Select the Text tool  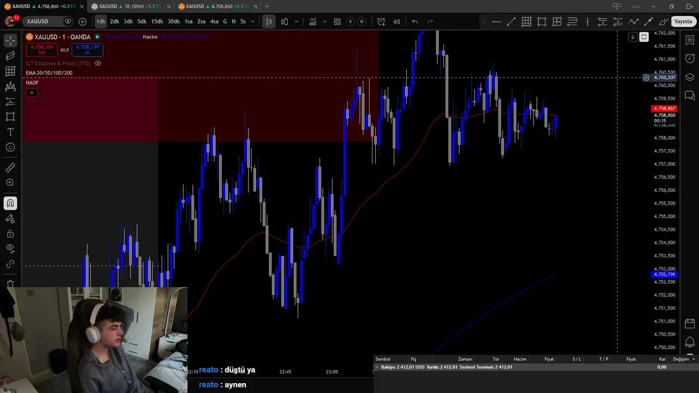(x=10, y=132)
